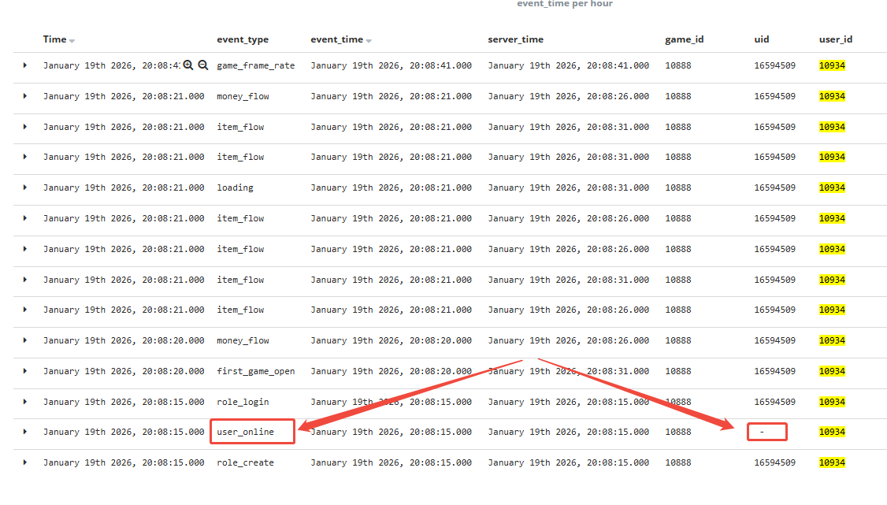Expand the role_create event row

[x=24, y=462]
